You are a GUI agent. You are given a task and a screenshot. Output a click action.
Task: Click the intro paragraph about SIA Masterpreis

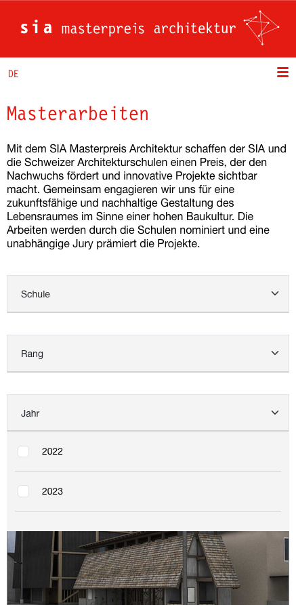148,196
